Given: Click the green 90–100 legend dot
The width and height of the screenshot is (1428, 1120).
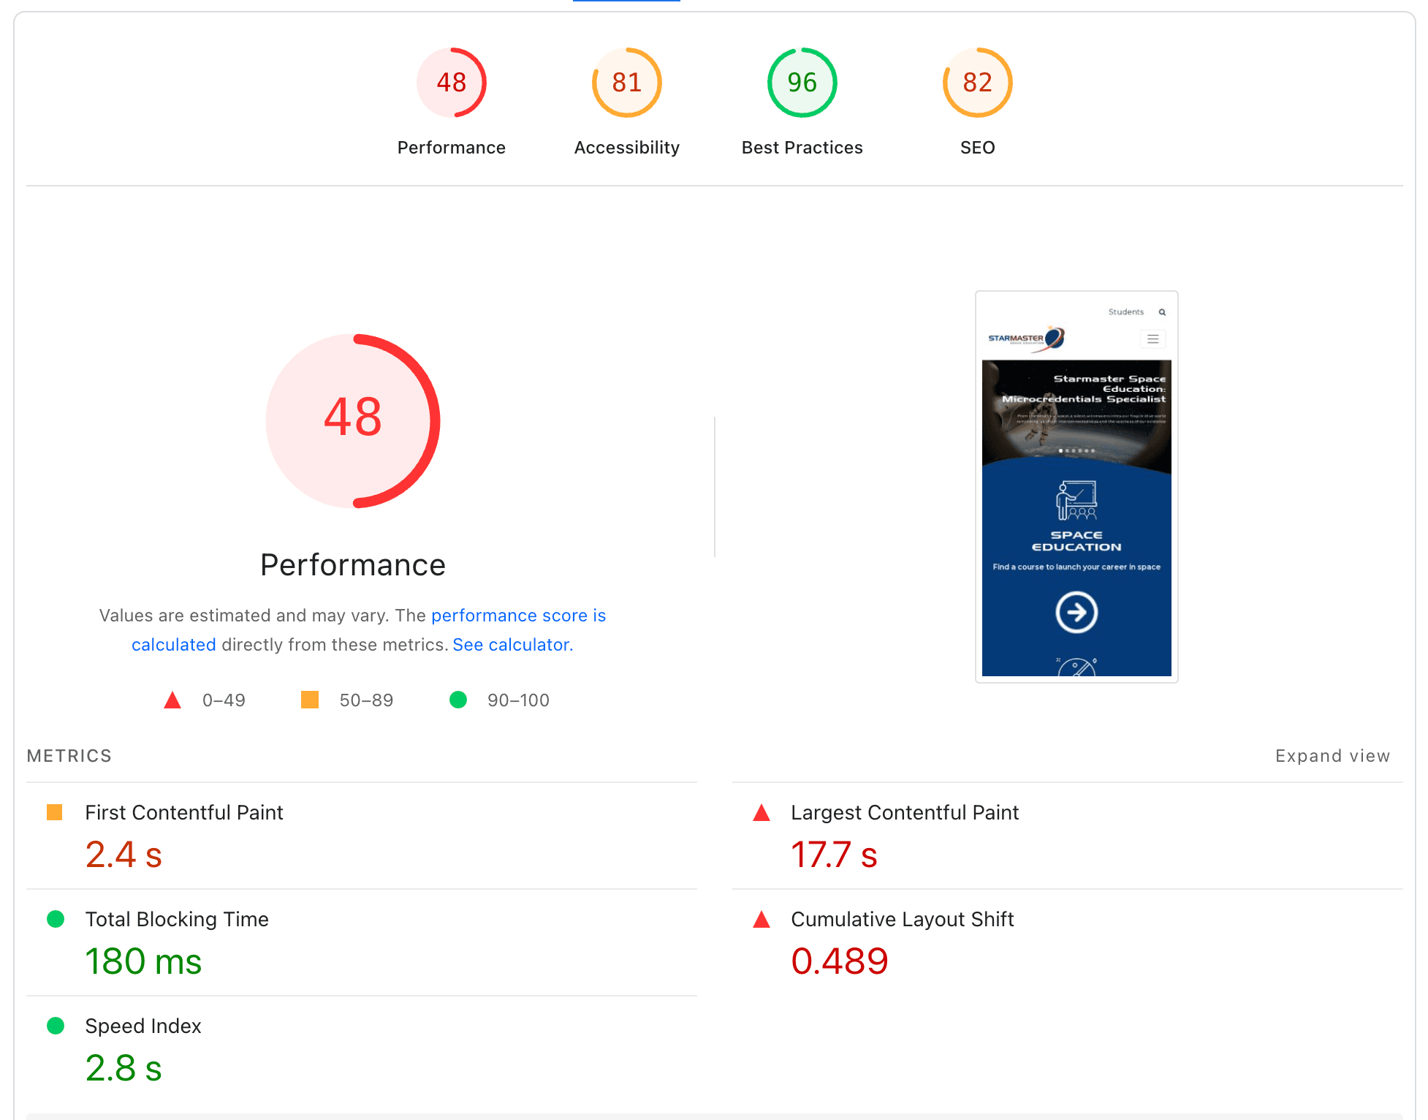Looking at the screenshot, I should click(458, 700).
